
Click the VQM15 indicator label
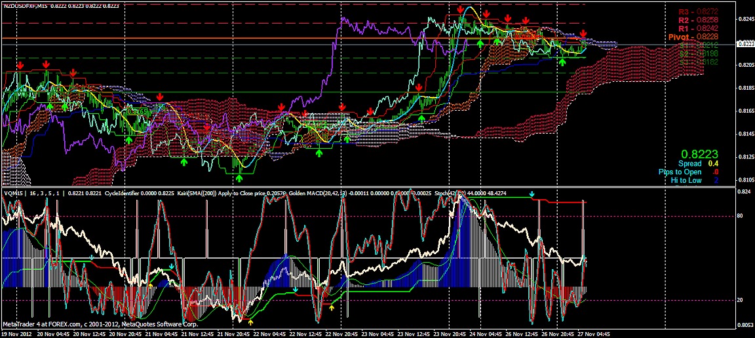tap(13, 193)
